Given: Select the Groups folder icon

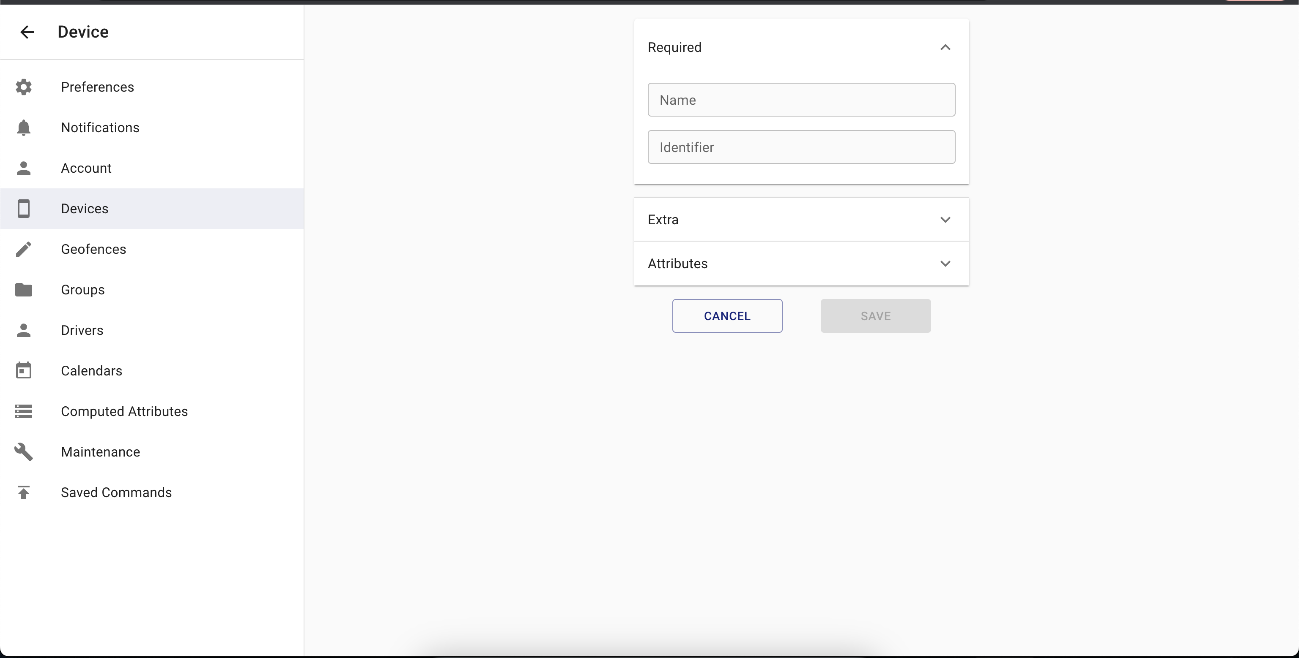Looking at the screenshot, I should 24,290.
